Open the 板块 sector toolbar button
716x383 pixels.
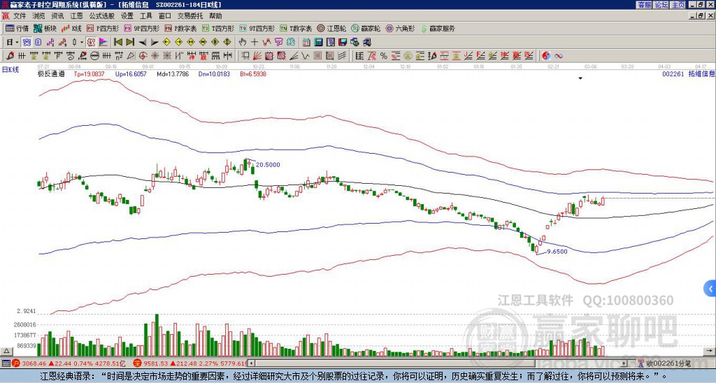(45, 28)
